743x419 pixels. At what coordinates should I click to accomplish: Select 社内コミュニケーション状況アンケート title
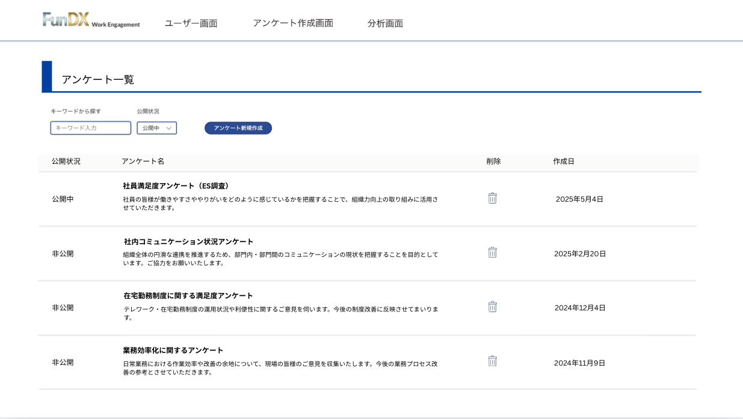pyautogui.click(x=188, y=241)
